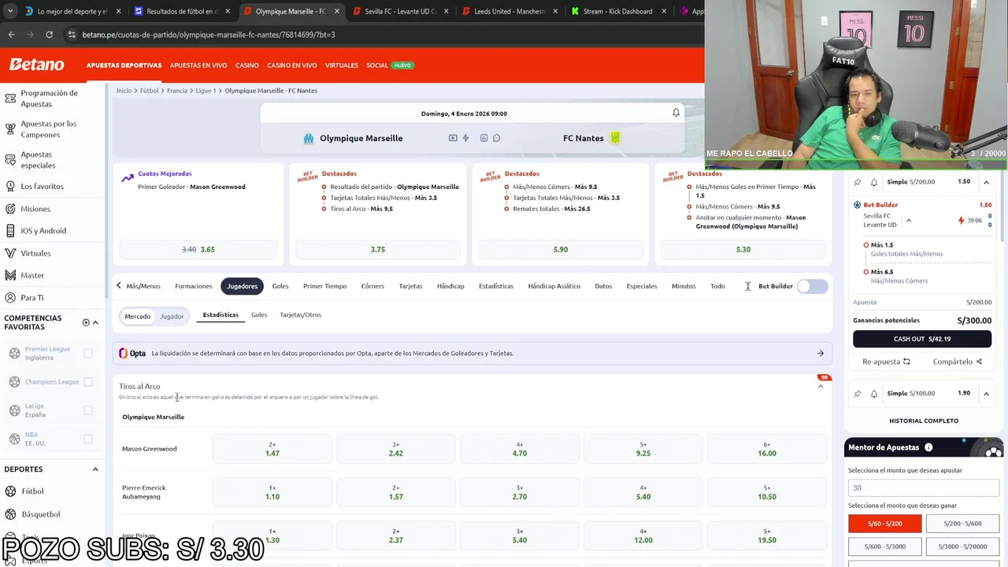Open Virtuales sidebar icon

click(x=10, y=254)
